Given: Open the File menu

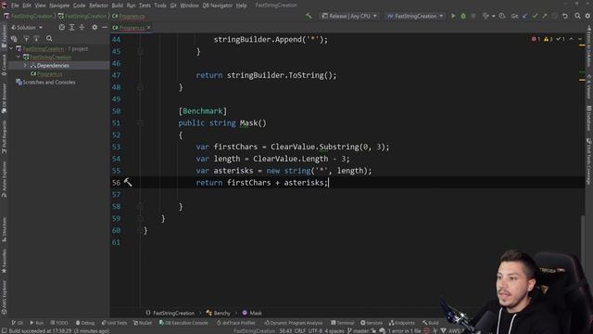Looking at the screenshot, I should (x=15, y=6).
